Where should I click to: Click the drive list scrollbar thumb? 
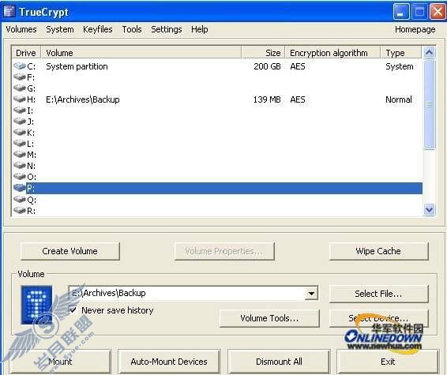pyautogui.click(x=429, y=104)
